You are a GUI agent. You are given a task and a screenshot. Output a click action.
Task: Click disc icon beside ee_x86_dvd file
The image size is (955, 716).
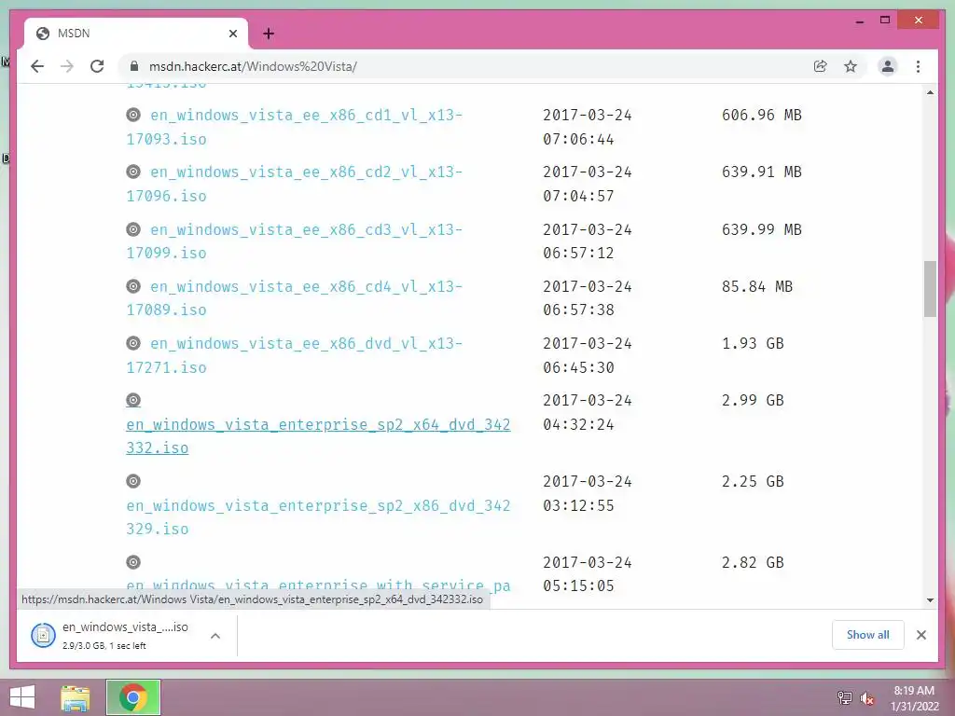pyautogui.click(x=133, y=343)
